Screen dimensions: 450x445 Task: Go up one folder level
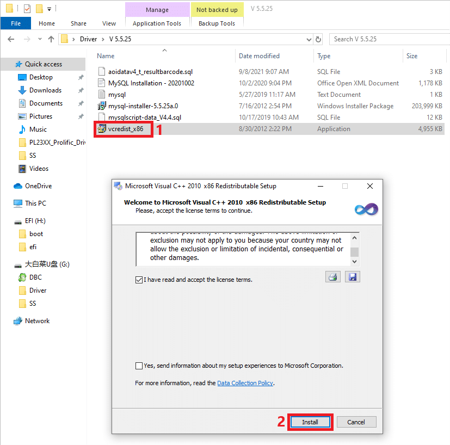click(x=51, y=39)
